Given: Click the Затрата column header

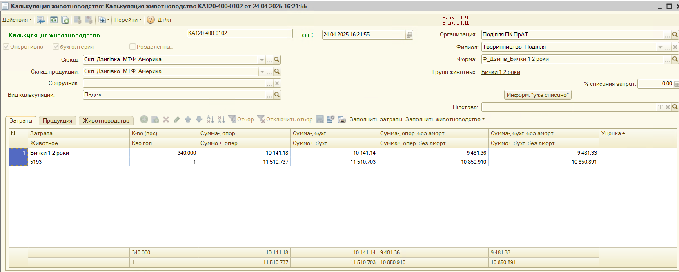Looking at the screenshot, I should pos(79,133).
